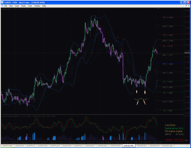Switch to the EURJPY,H4 chart tab
The height and width of the screenshot is (148, 191).
tap(20, 146)
